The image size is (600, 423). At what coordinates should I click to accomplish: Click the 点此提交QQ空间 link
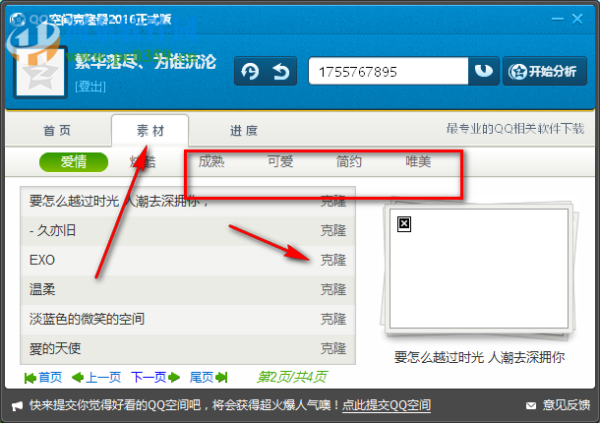coord(387,405)
